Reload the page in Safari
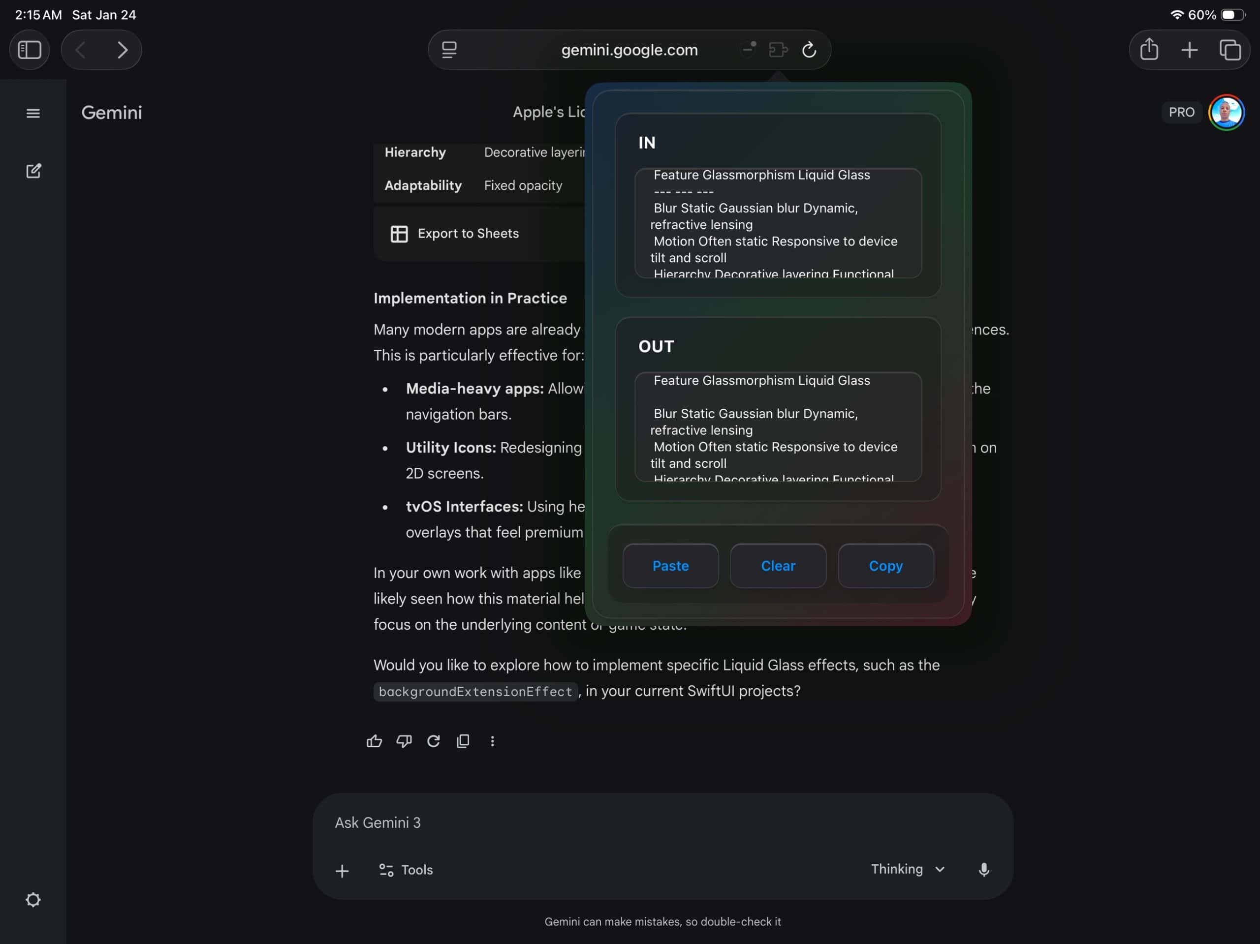 point(810,50)
